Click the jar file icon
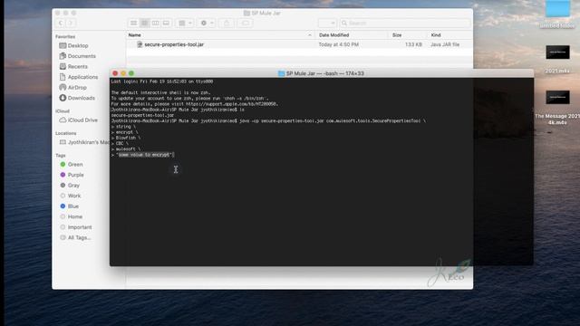 [140, 44]
